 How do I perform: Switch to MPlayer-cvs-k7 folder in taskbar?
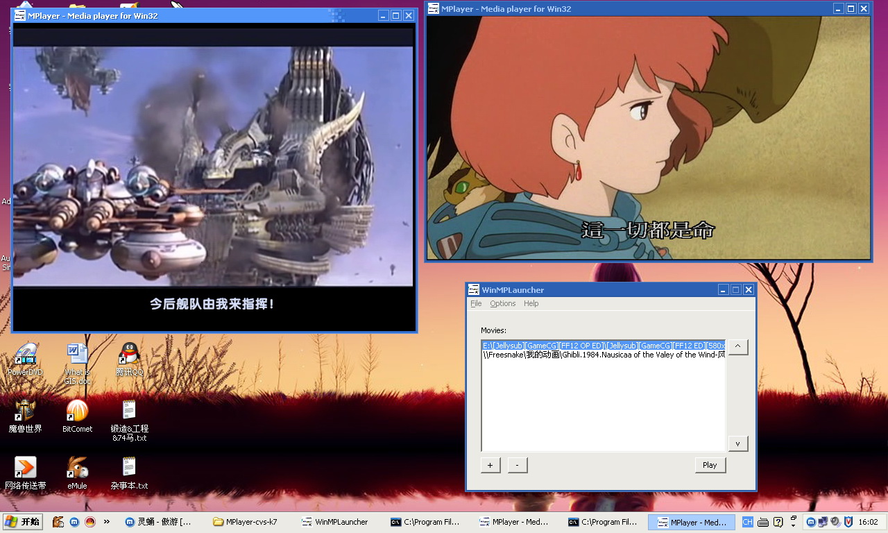[250, 522]
